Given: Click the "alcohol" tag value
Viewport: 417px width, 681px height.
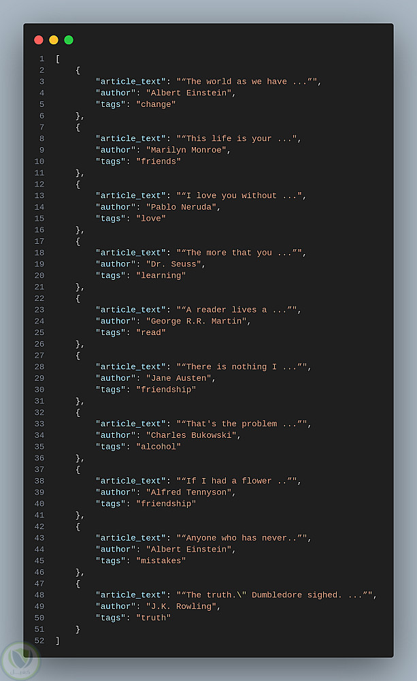Looking at the screenshot, I should [x=159, y=447].
